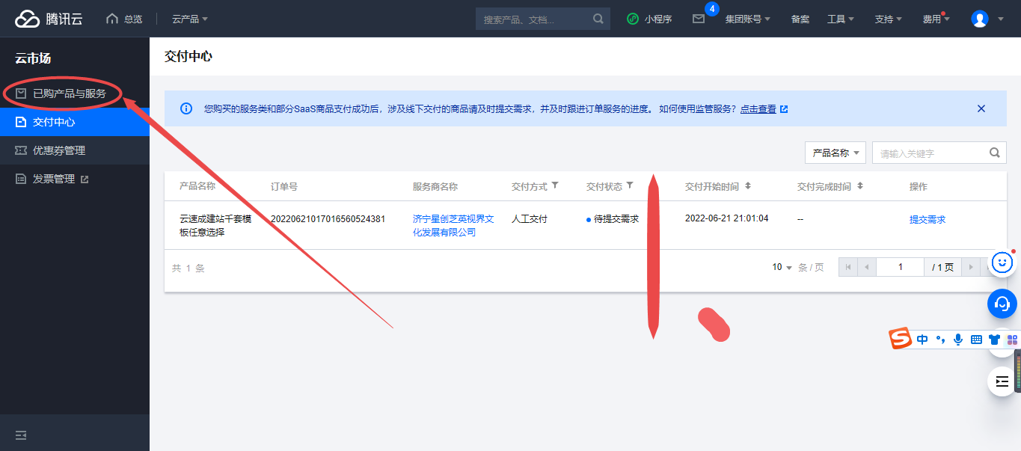The width and height of the screenshot is (1021, 451).
Task: Click the 提交需求 action link
Action: 927,219
